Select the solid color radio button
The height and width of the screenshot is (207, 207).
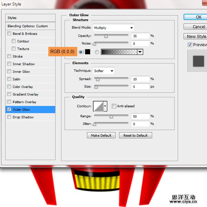[81, 52]
